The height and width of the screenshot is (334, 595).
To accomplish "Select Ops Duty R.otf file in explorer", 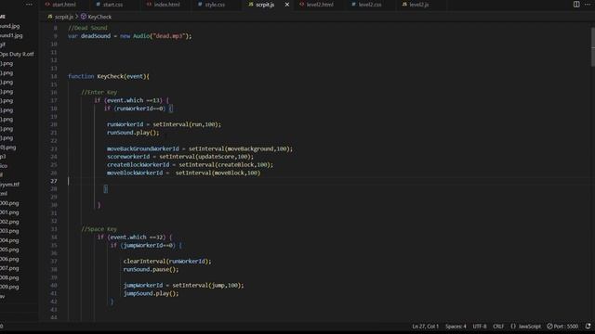I will click(x=17, y=54).
